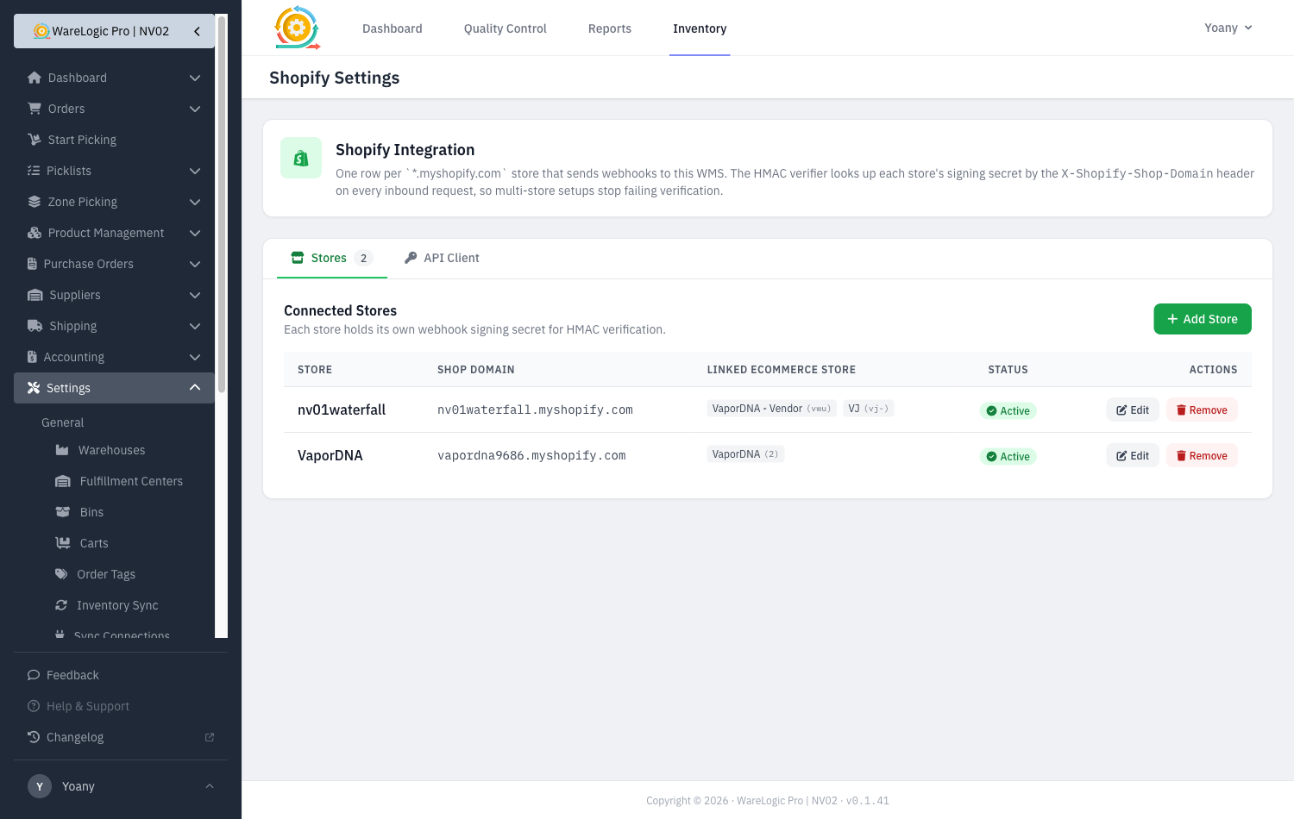Select the nv01waterfall.myshopify.com domain text

(535, 410)
